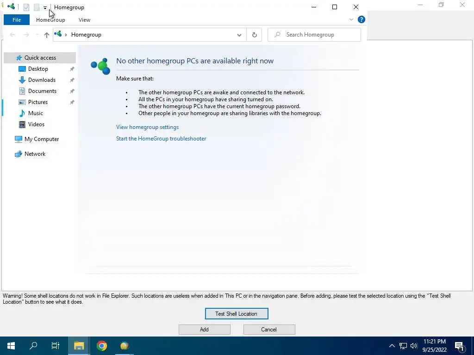Click the Forward navigation arrow

point(26,35)
